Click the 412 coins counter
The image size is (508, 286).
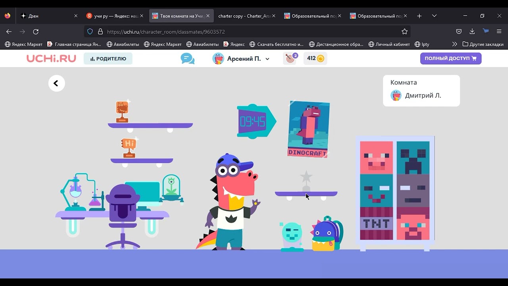tap(315, 58)
